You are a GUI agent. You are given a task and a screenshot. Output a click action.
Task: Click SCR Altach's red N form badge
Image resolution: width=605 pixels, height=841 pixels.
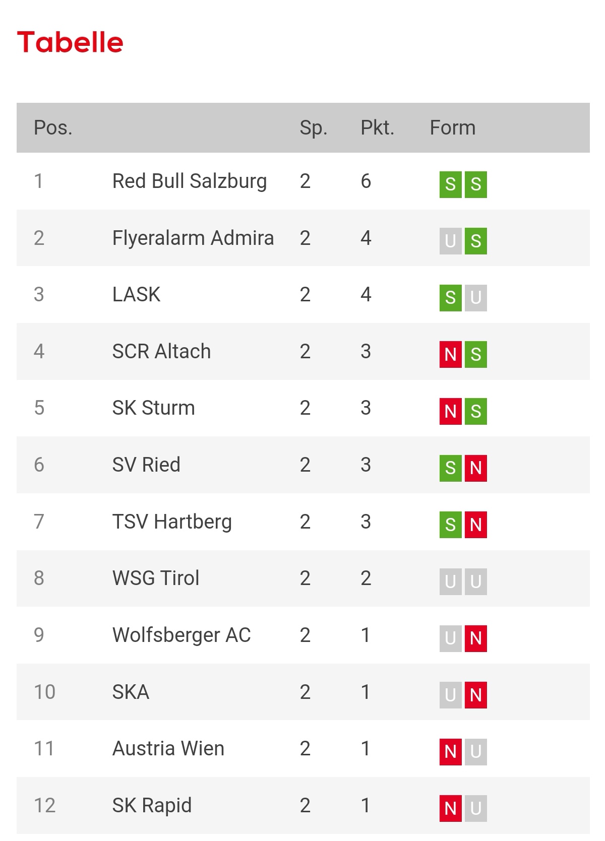(x=451, y=355)
